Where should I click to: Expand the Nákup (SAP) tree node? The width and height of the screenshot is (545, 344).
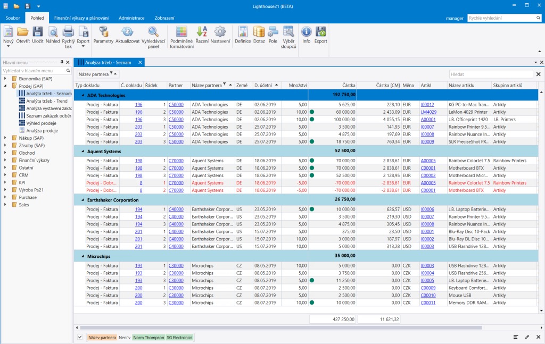click(x=5, y=138)
